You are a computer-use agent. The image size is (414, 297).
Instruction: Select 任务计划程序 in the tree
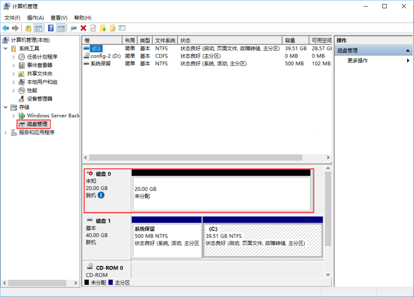tap(42, 57)
